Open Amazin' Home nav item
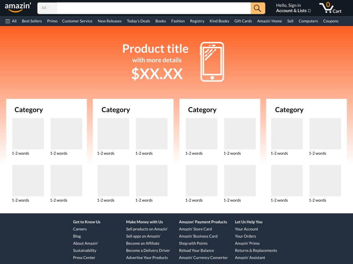This screenshot has width=353, height=264. (x=270, y=21)
